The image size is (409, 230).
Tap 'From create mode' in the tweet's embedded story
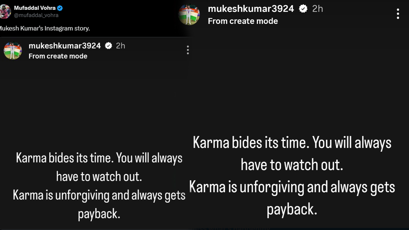(58, 56)
